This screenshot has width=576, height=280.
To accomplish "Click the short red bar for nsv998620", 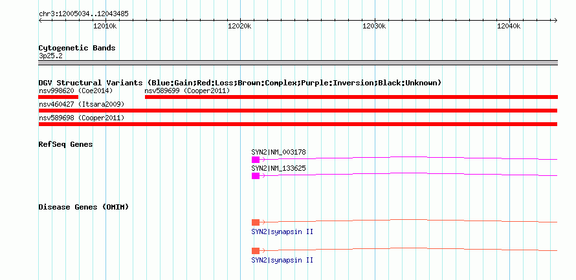I will pyautogui.click(x=58, y=97).
